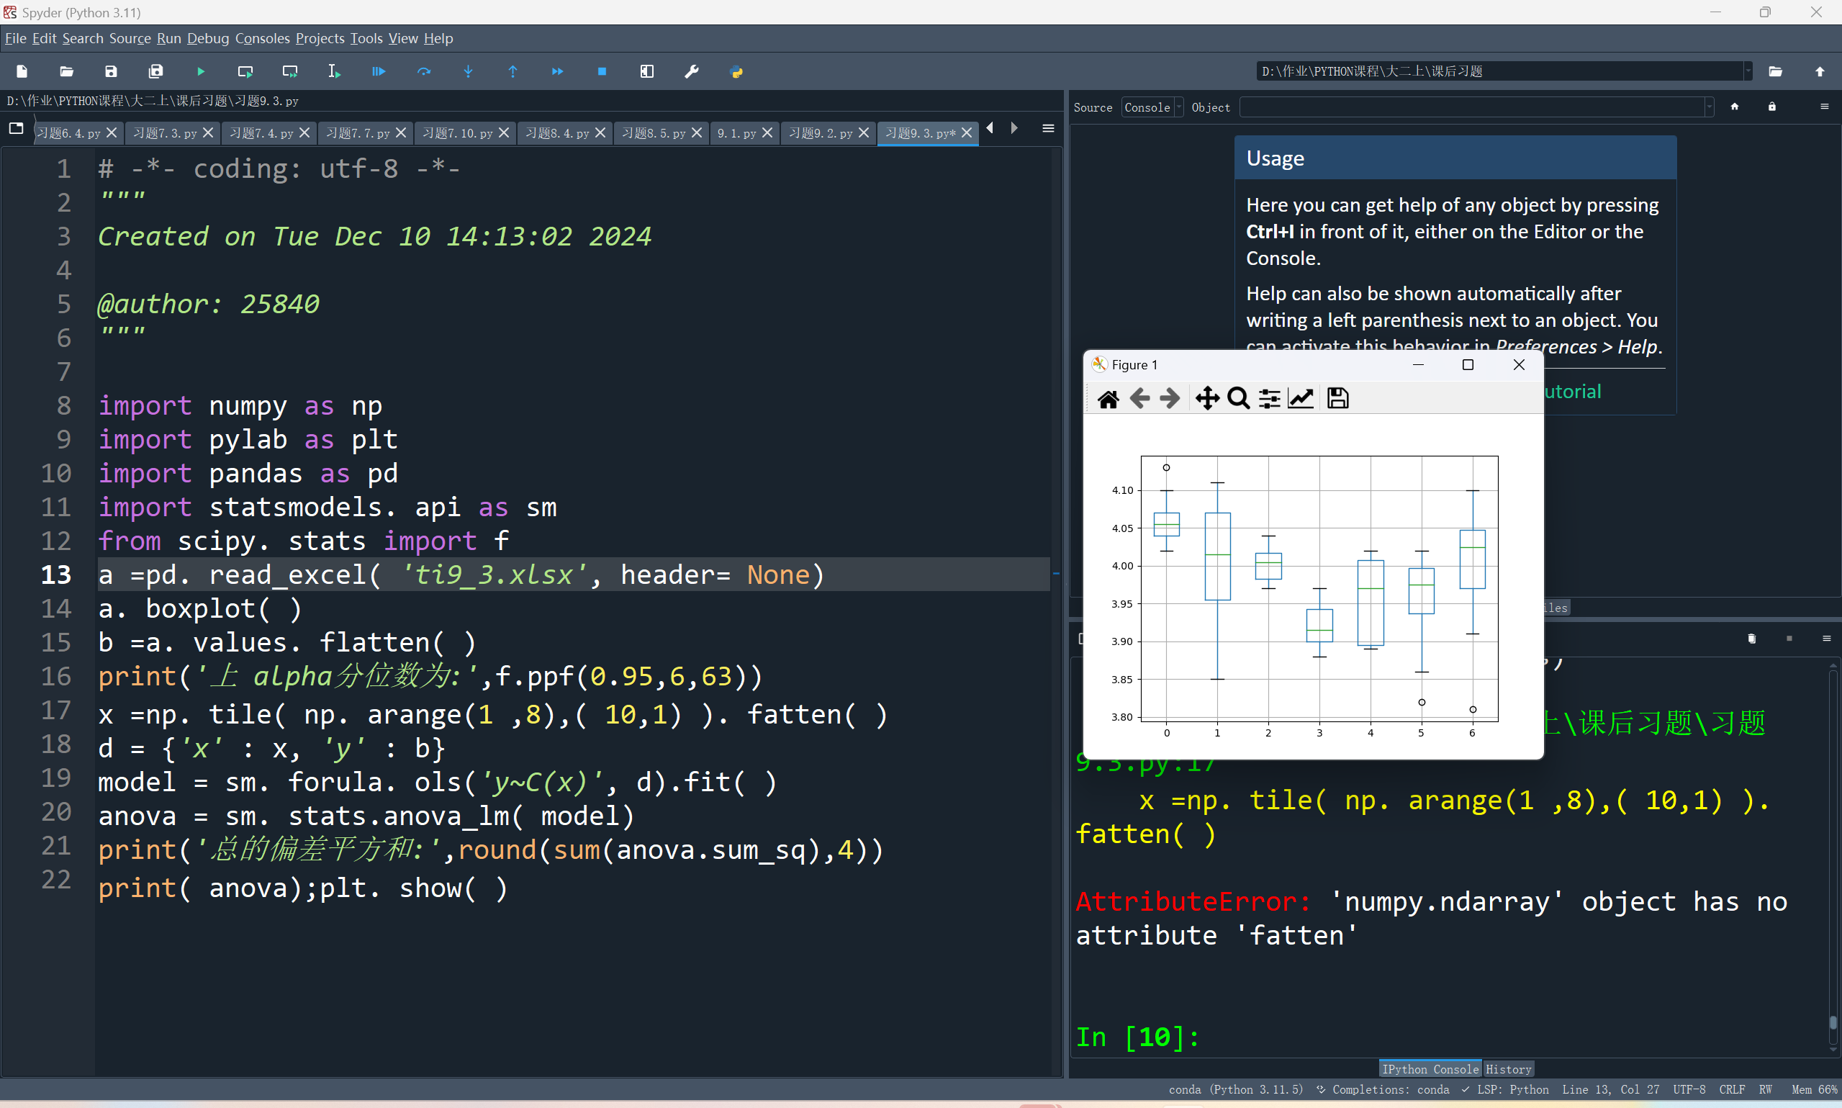The image size is (1842, 1108).
Task: Switch to the 习题9.2.py tab
Action: tap(821, 133)
